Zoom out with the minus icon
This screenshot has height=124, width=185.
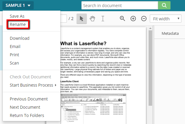[x=144, y=19]
